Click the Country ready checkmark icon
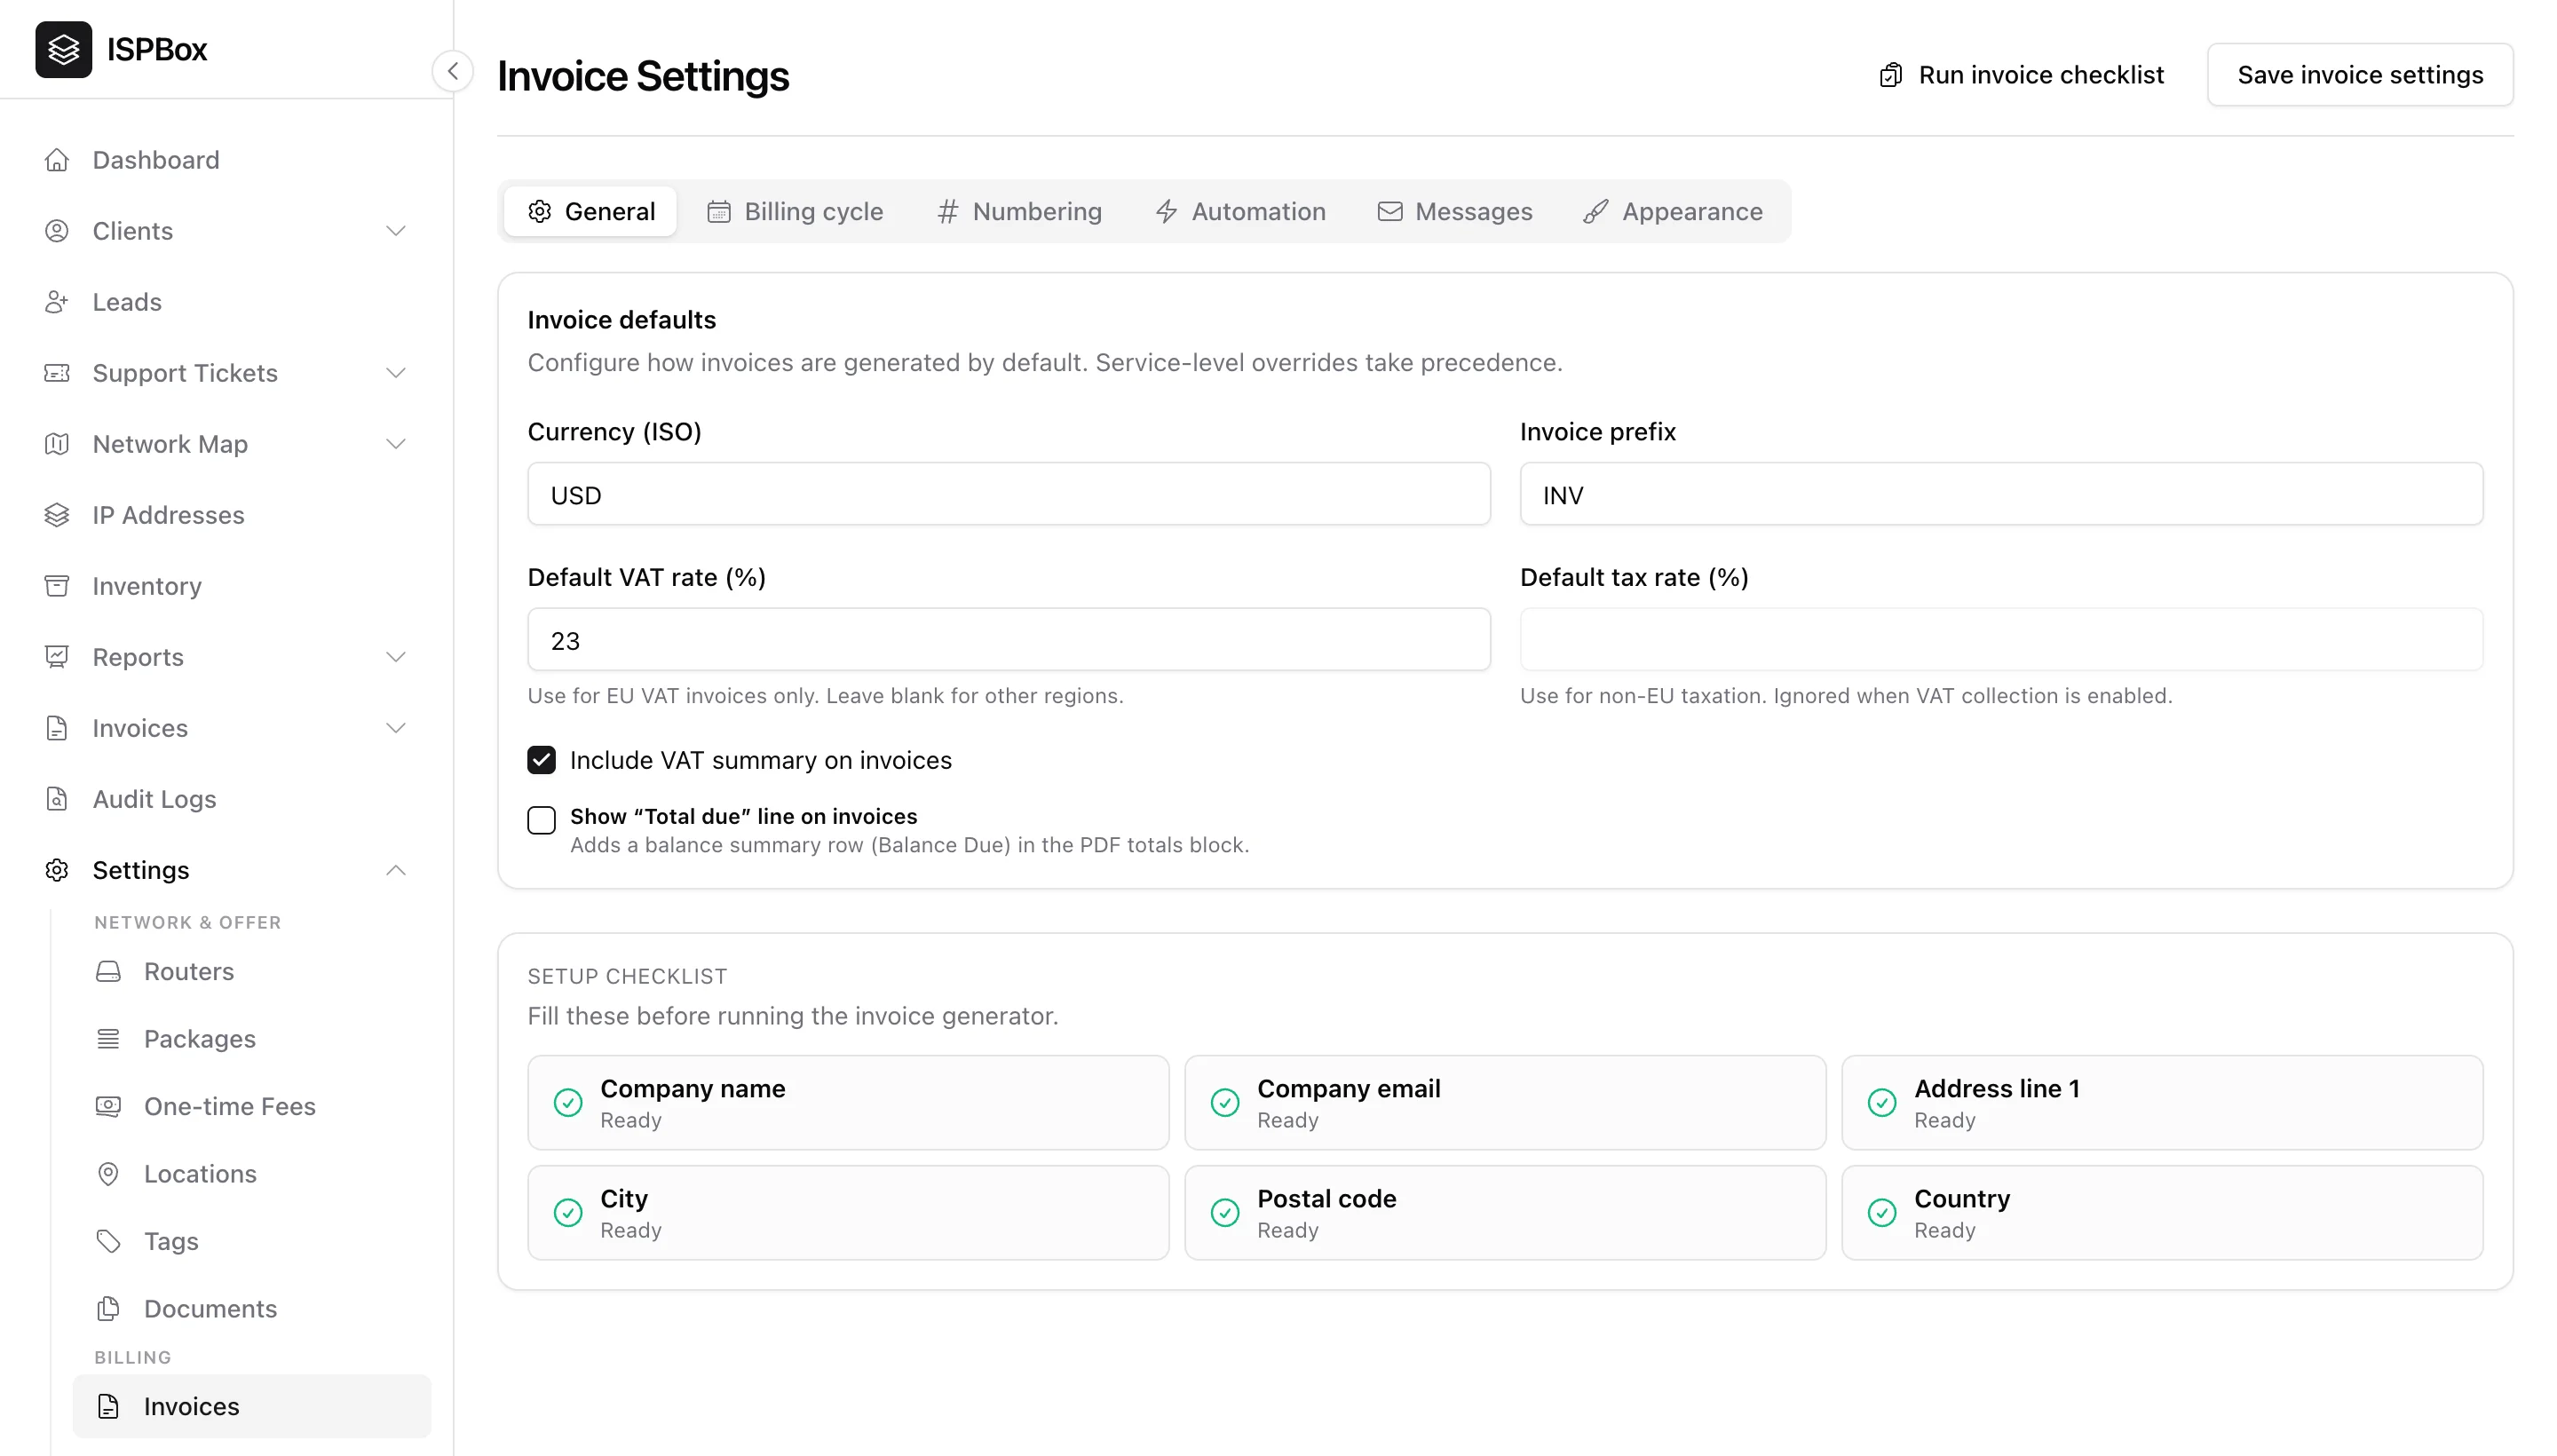2557x1456 pixels. [1882, 1213]
